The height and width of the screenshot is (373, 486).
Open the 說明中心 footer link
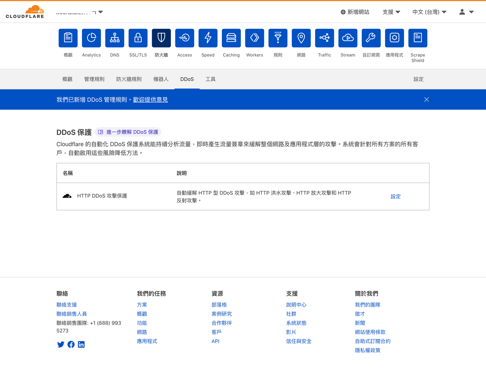pyautogui.click(x=296, y=305)
